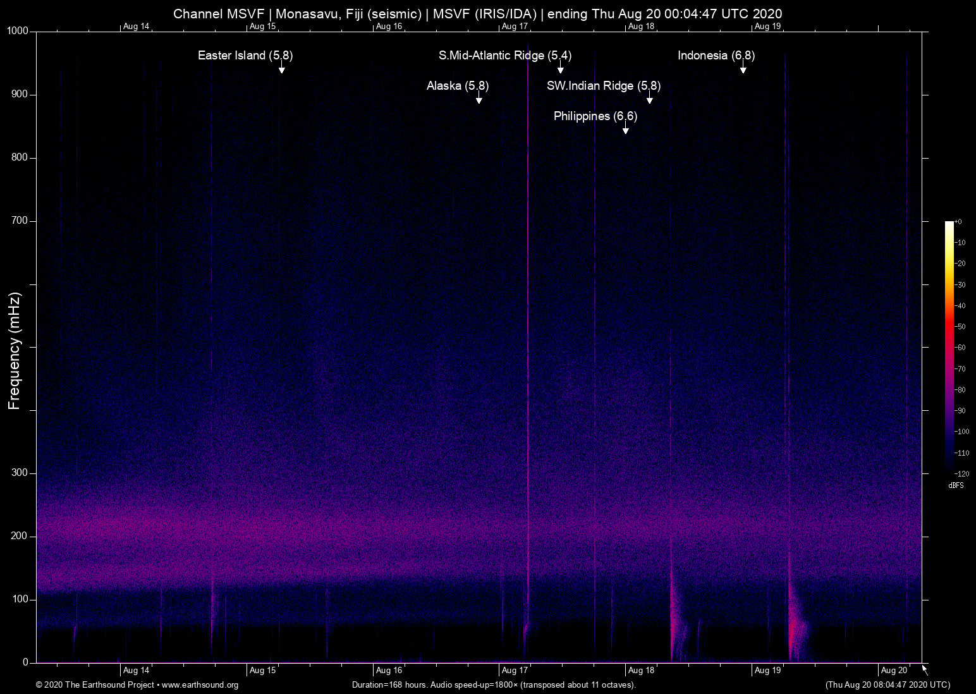The image size is (976, 694).
Task: Click Aug 15 on the top time axis
Action: click(263, 27)
